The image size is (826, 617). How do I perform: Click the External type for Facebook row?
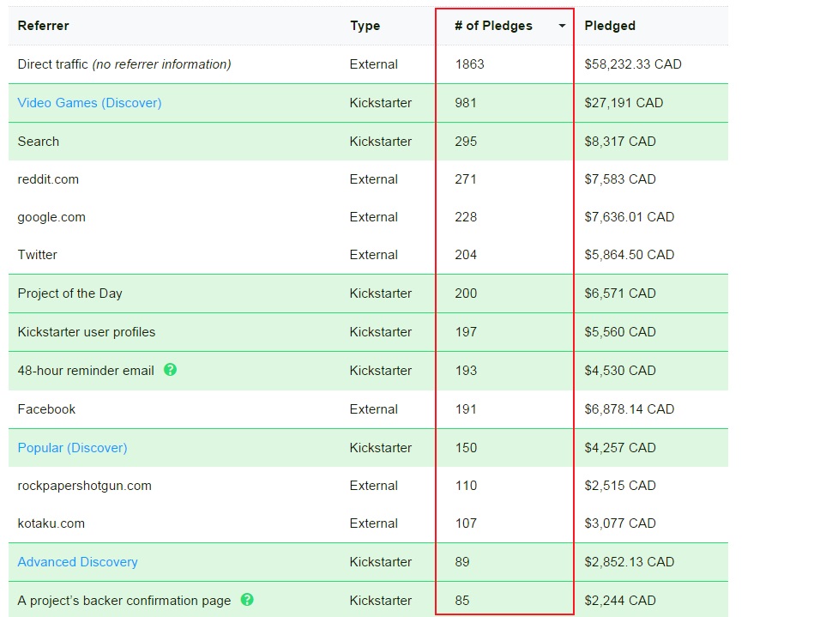tap(373, 409)
